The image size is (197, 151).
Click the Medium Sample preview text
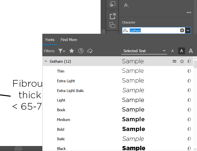click(x=133, y=119)
